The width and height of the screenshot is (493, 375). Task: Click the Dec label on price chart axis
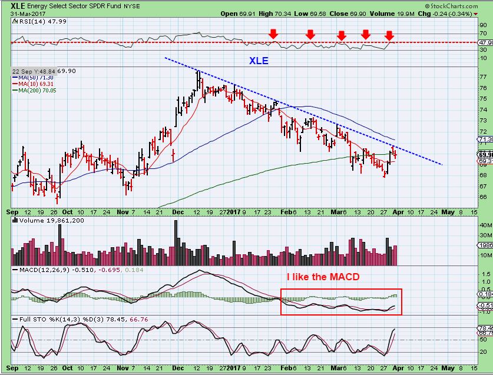coord(178,212)
